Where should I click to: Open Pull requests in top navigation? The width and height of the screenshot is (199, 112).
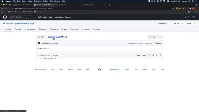point(43,17)
